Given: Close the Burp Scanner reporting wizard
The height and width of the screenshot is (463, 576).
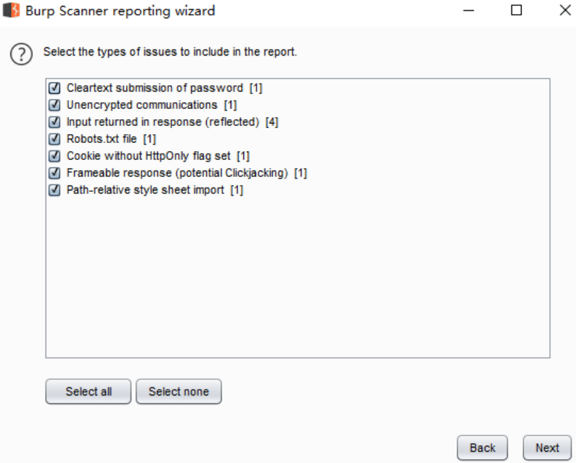Looking at the screenshot, I should click(x=565, y=10).
